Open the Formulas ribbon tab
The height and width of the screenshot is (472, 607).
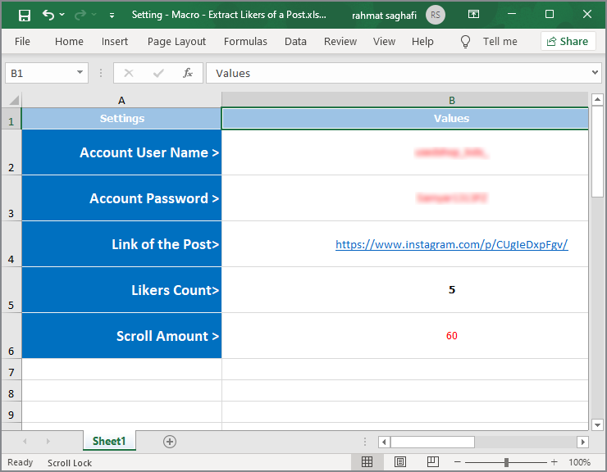pos(245,42)
